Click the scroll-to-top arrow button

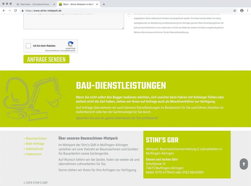tap(243, 164)
